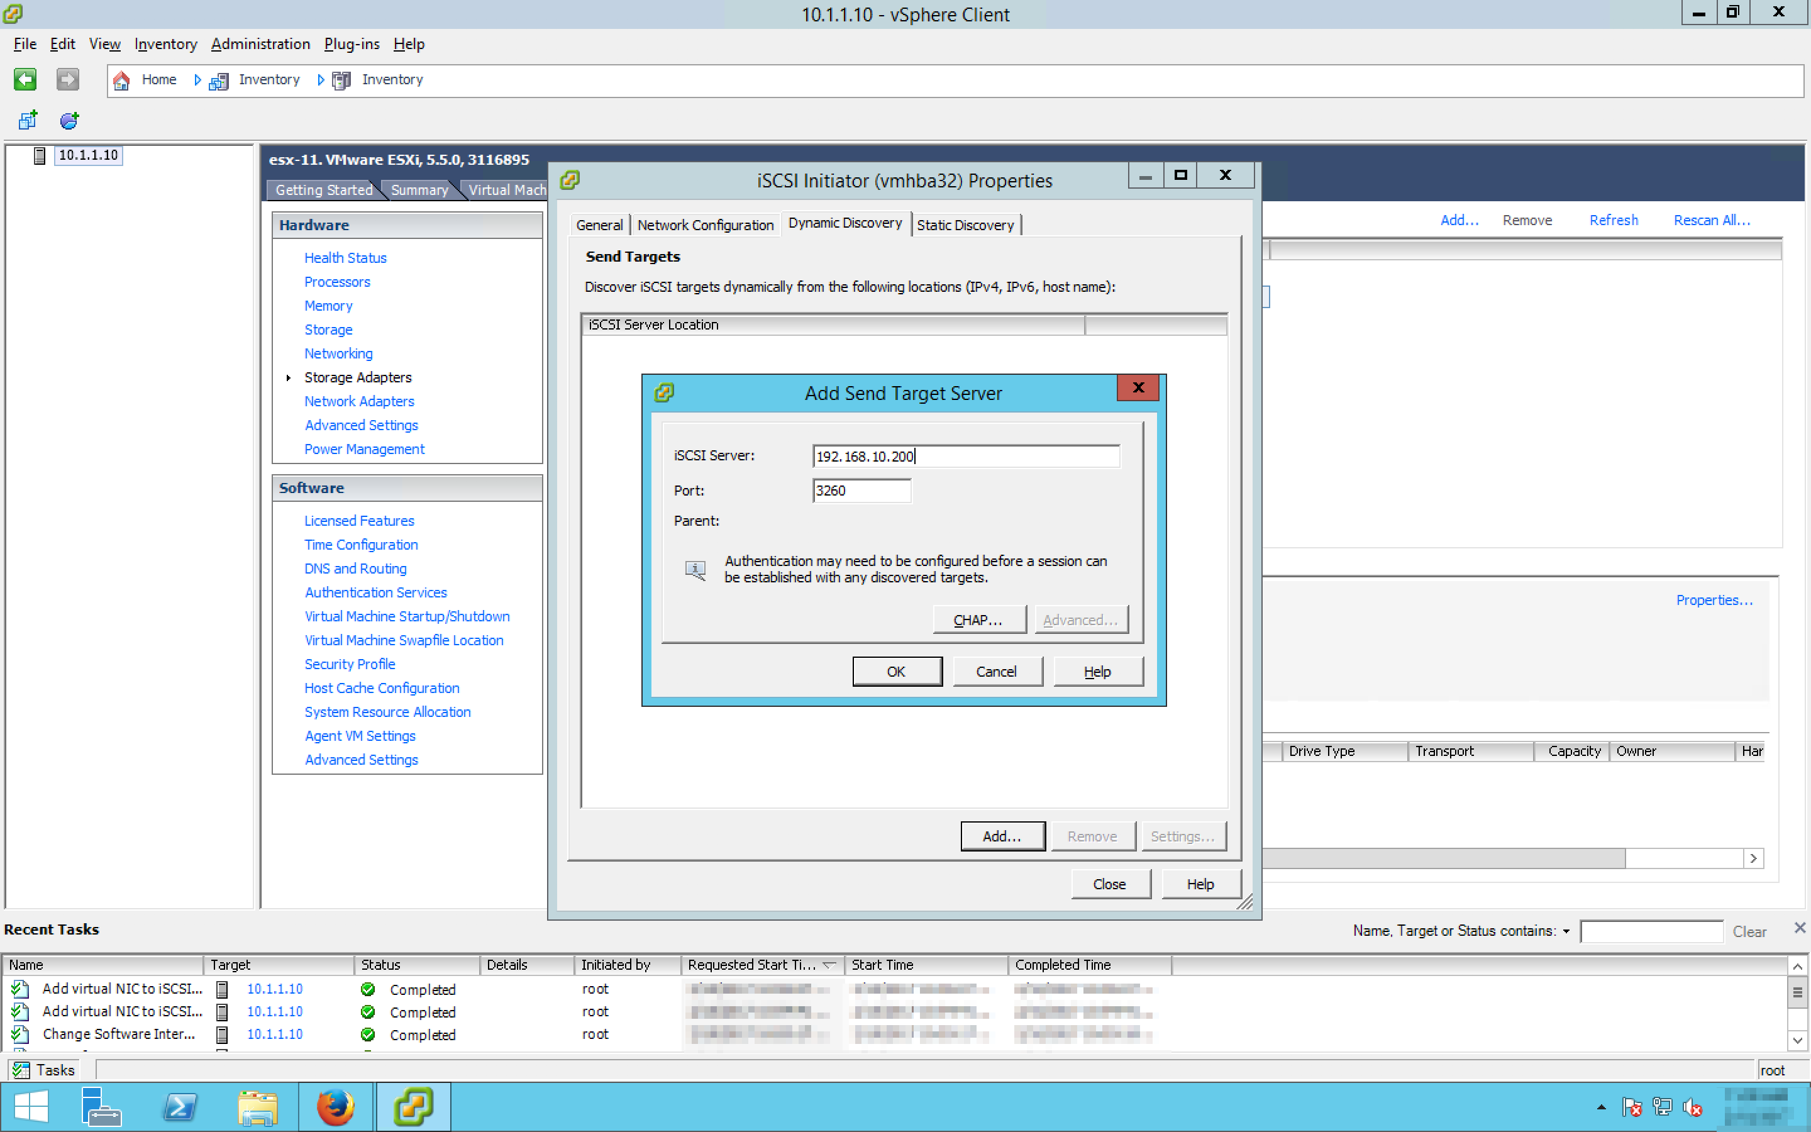Click the globe icon in toolbar
This screenshot has width=1811, height=1132.
tap(69, 119)
